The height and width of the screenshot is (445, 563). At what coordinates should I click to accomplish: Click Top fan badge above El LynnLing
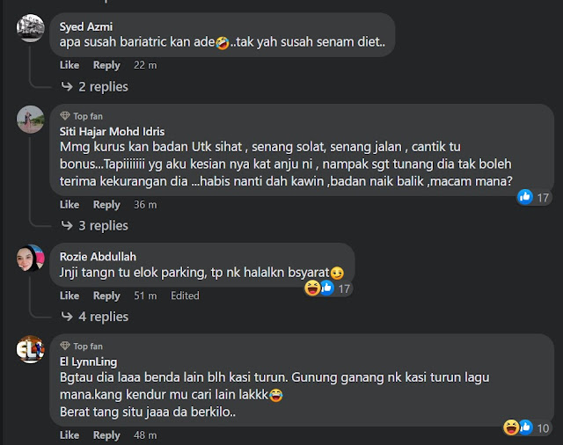pyautogui.click(x=82, y=347)
